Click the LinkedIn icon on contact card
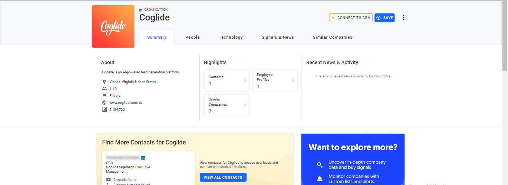Image resolution: width=508 pixels, height=185 pixels. tap(143, 158)
